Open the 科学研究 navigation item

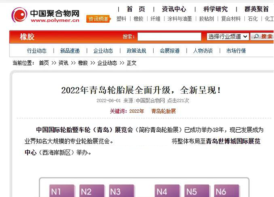coord(215,9)
